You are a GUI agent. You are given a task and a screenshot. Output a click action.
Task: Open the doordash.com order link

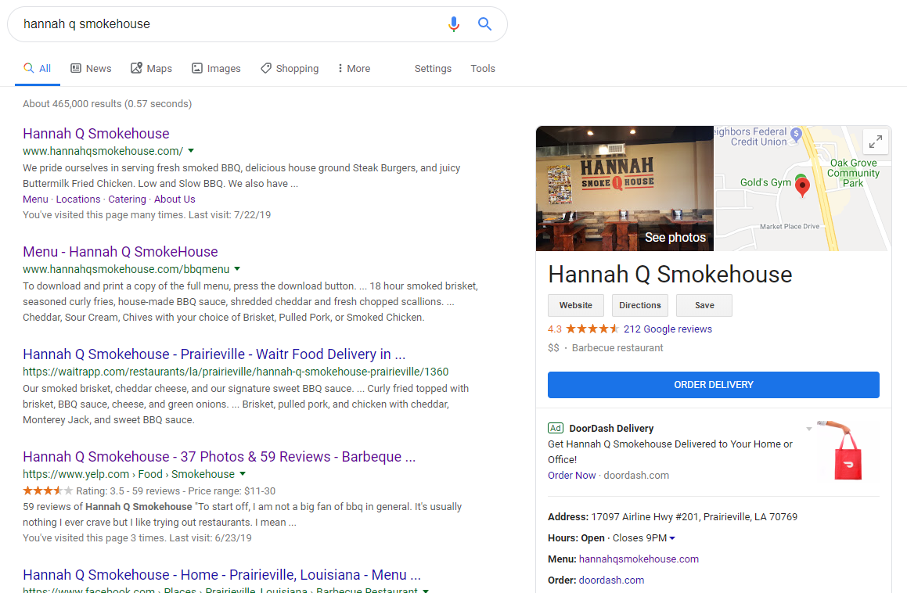611,580
